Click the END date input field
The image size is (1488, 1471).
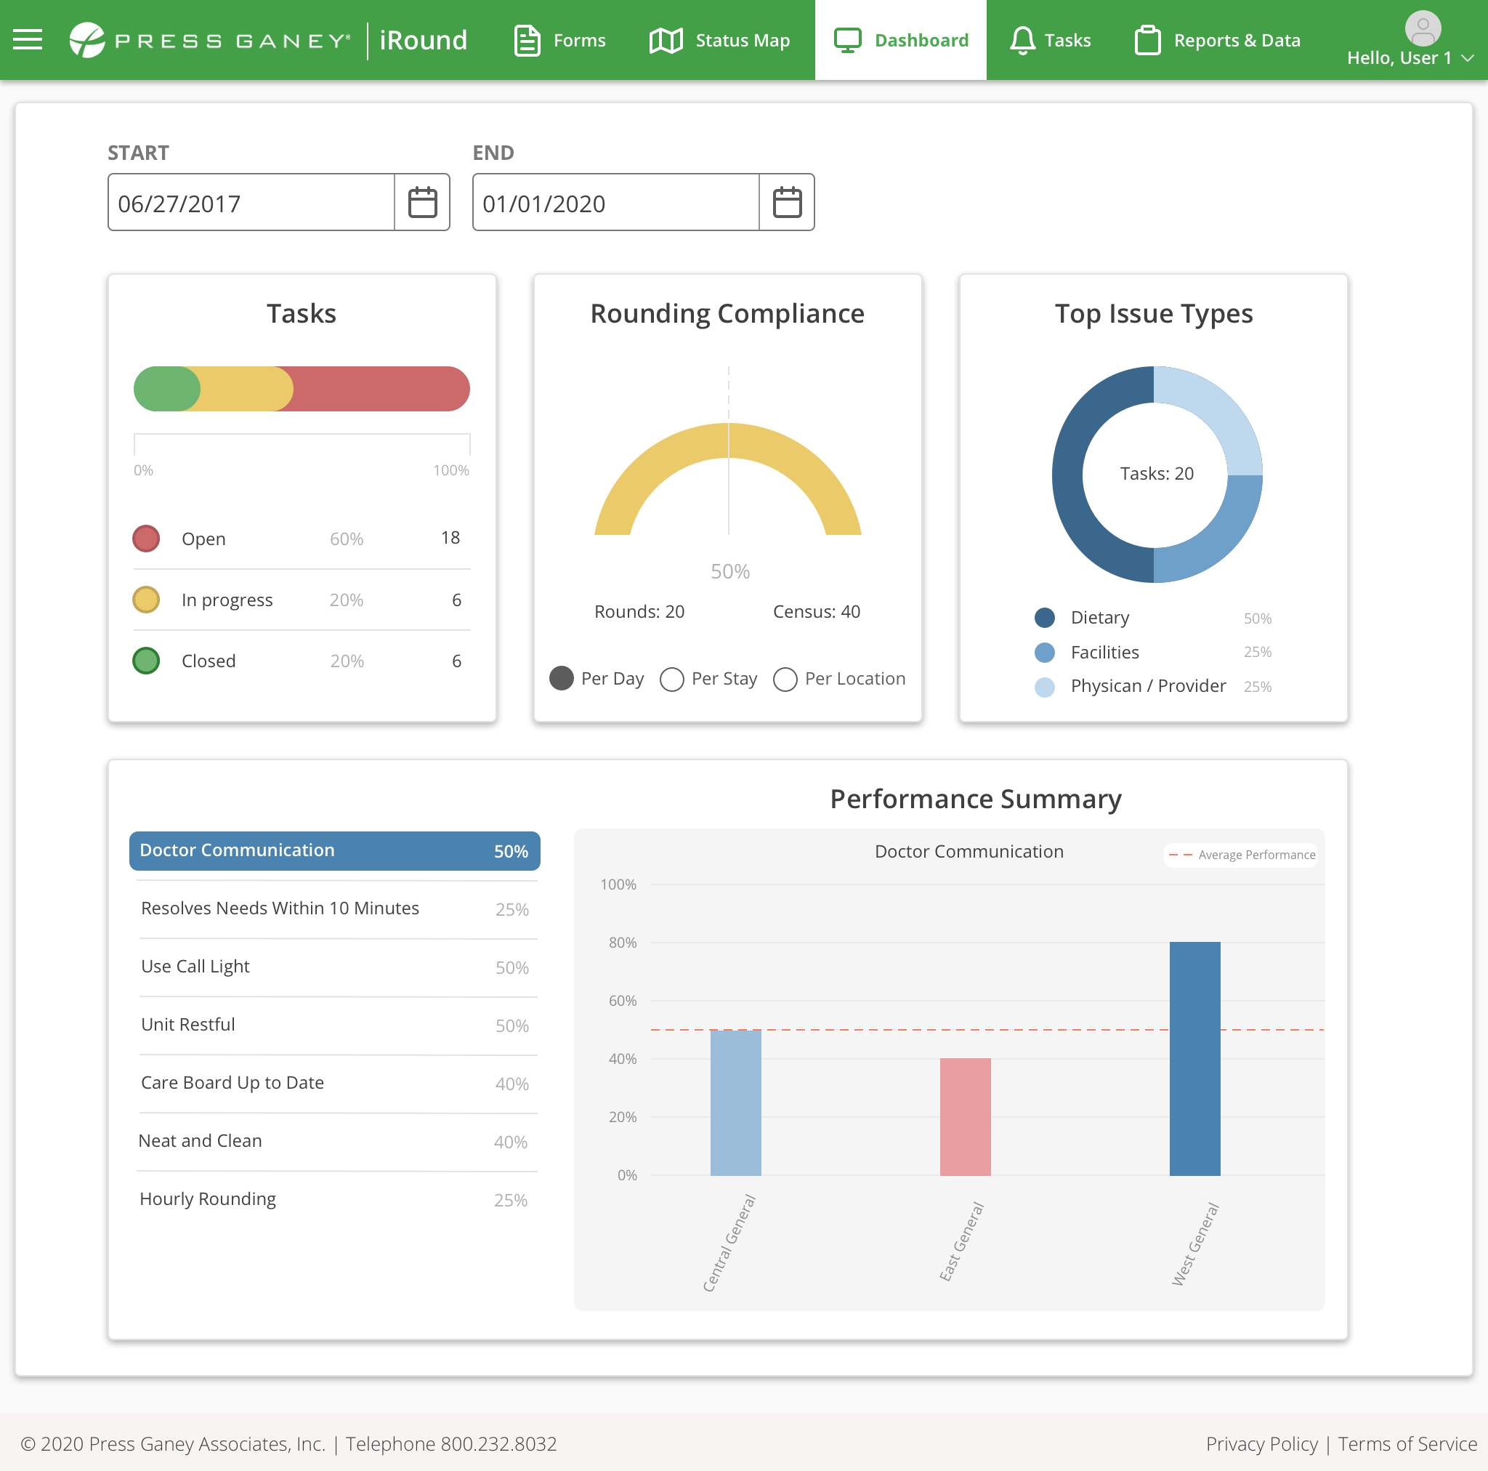[616, 202]
